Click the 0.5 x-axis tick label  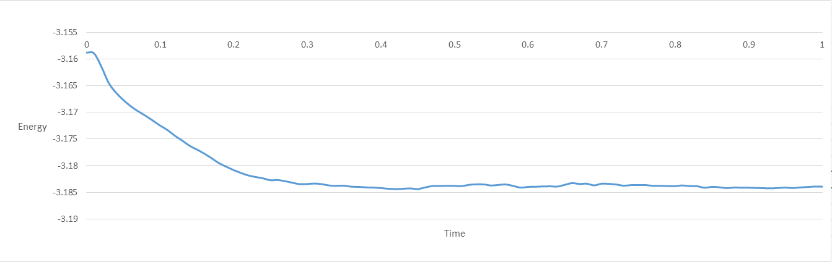point(455,45)
